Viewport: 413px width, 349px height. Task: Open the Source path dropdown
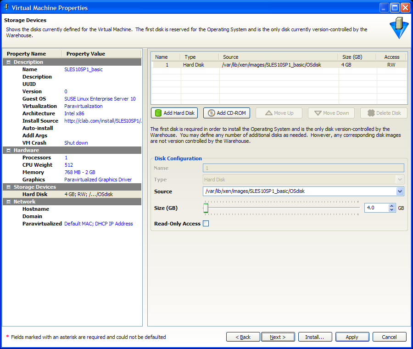400,191
